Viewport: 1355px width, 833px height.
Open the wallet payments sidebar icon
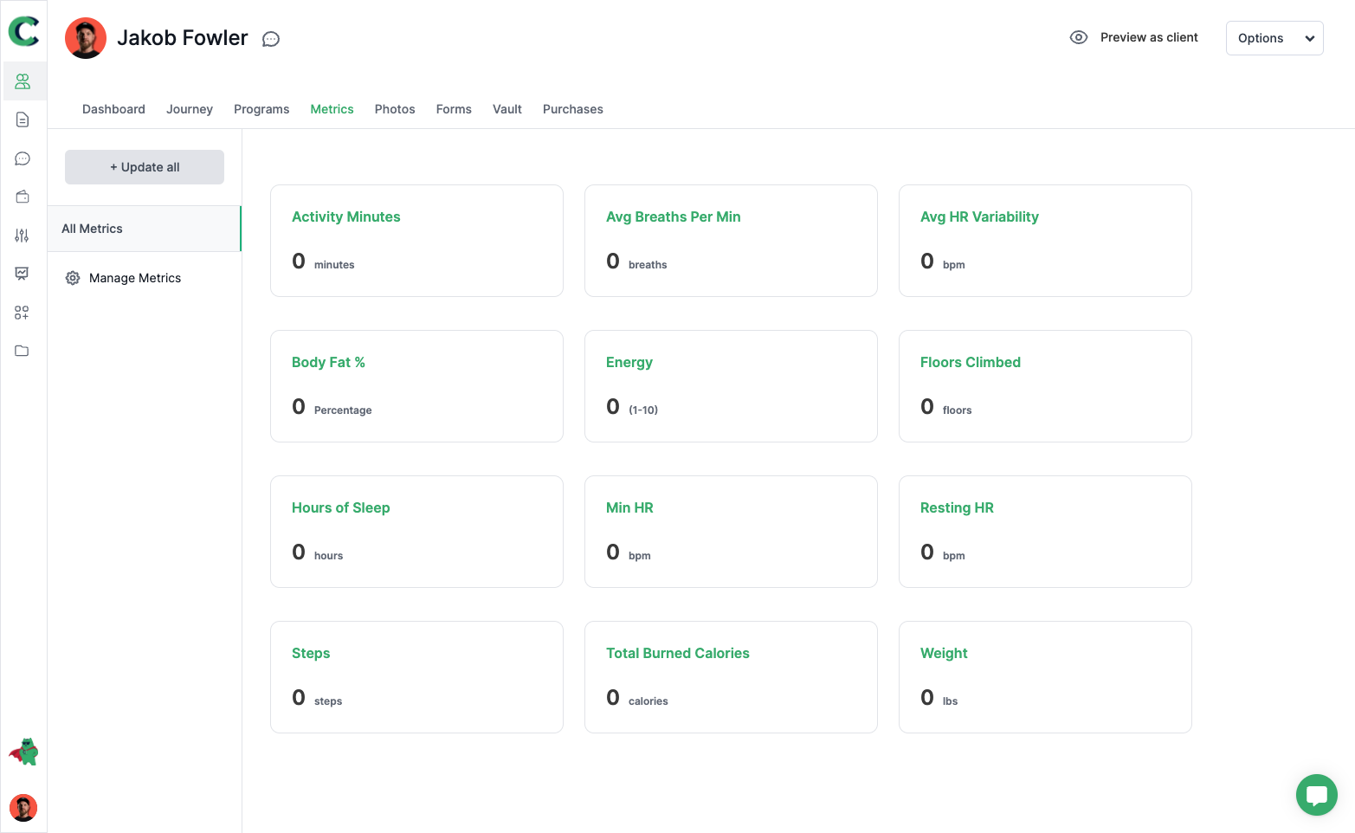(x=23, y=197)
